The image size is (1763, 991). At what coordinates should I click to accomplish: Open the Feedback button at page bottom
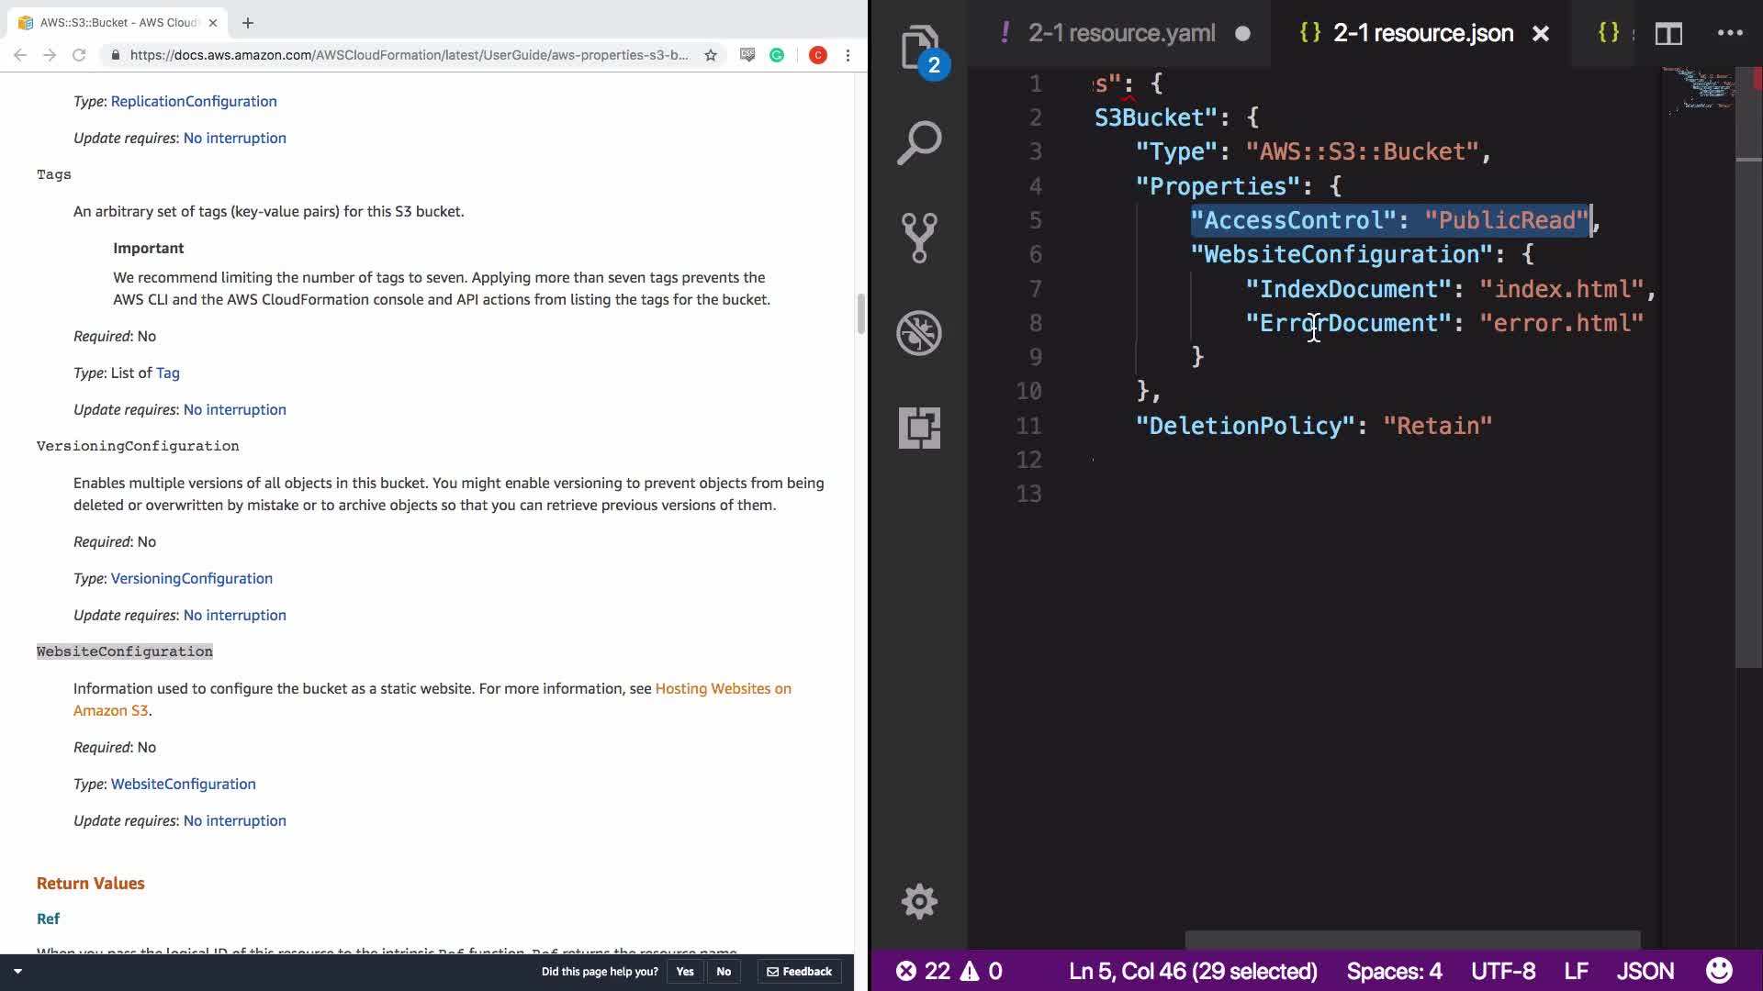[799, 972]
